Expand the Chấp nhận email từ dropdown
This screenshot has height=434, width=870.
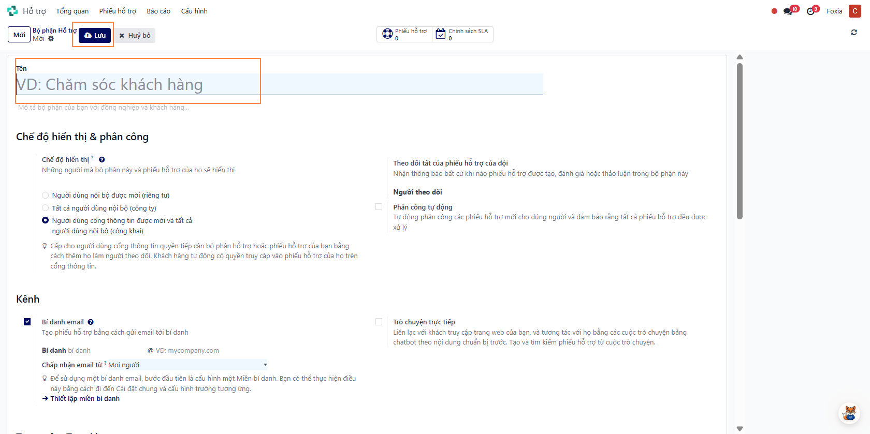[187, 365]
